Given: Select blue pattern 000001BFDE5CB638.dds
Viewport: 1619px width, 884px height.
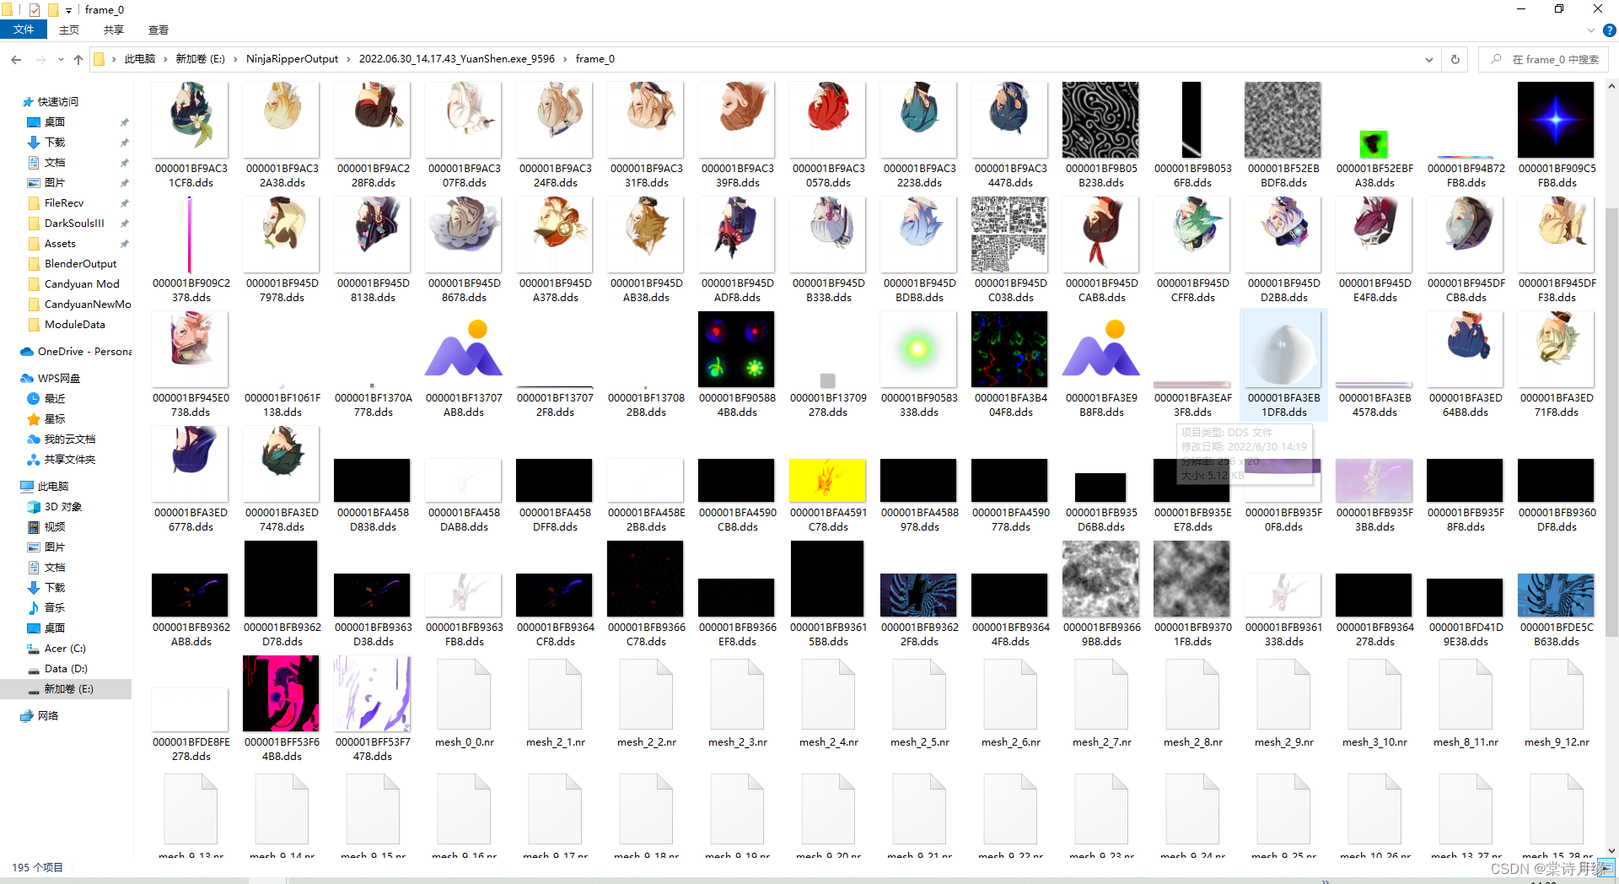Looking at the screenshot, I should point(1557,609).
